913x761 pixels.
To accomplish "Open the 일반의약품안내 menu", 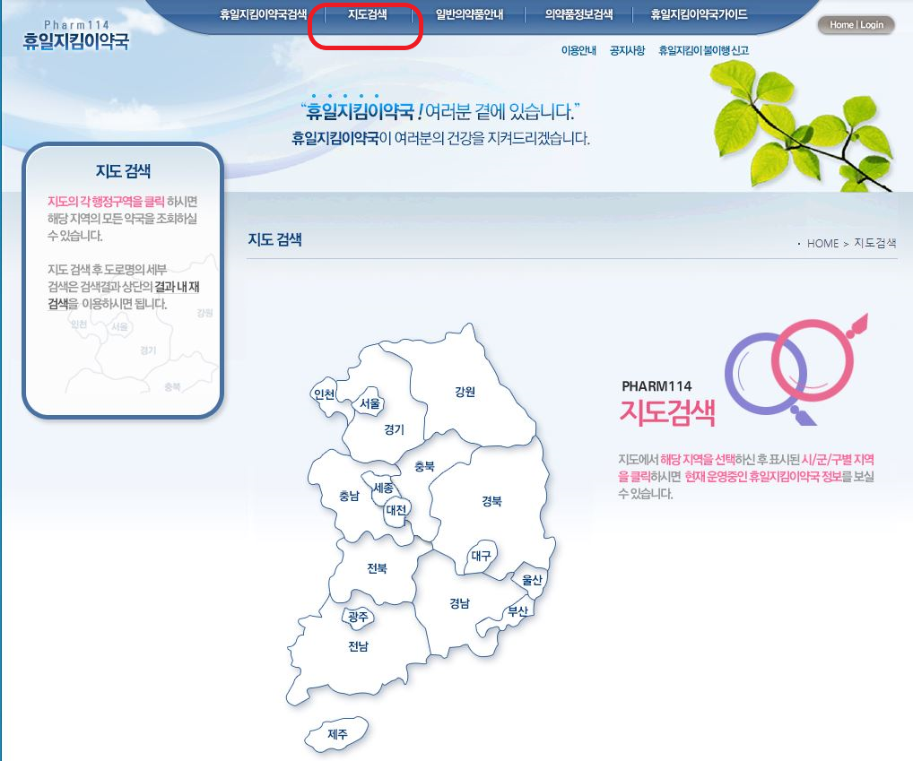I will point(469,13).
